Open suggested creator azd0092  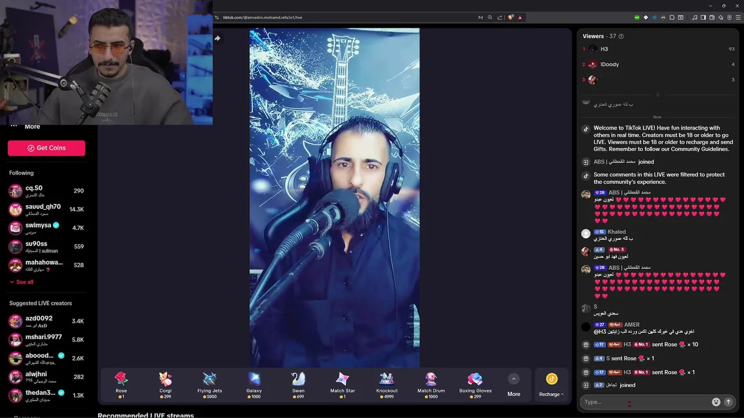pyautogui.click(x=46, y=321)
